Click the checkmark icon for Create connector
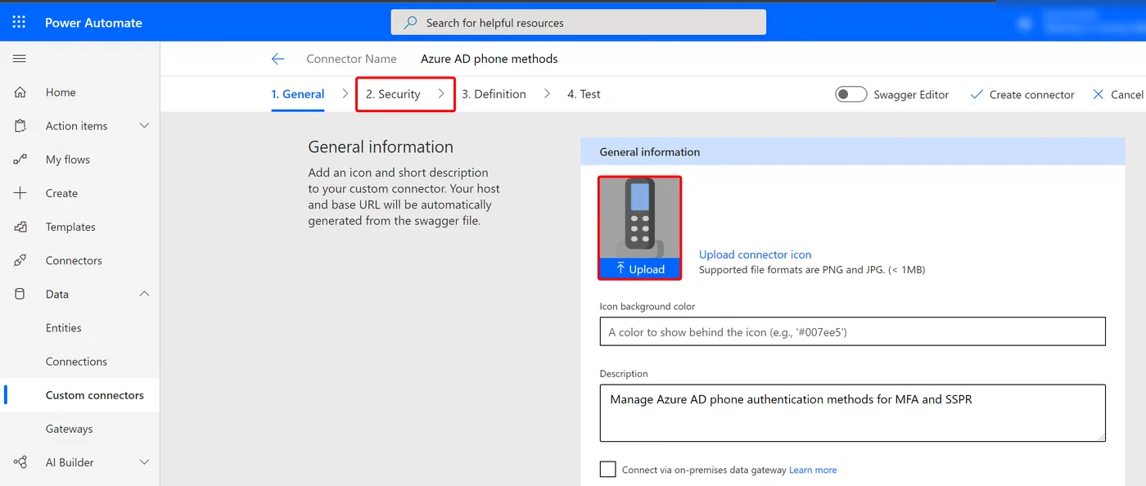Image resolution: width=1146 pixels, height=486 pixels. point(976,95)
